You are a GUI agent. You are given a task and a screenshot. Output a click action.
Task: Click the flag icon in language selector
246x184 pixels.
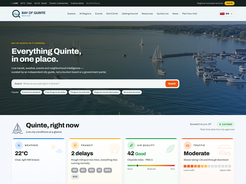[222, 14]
